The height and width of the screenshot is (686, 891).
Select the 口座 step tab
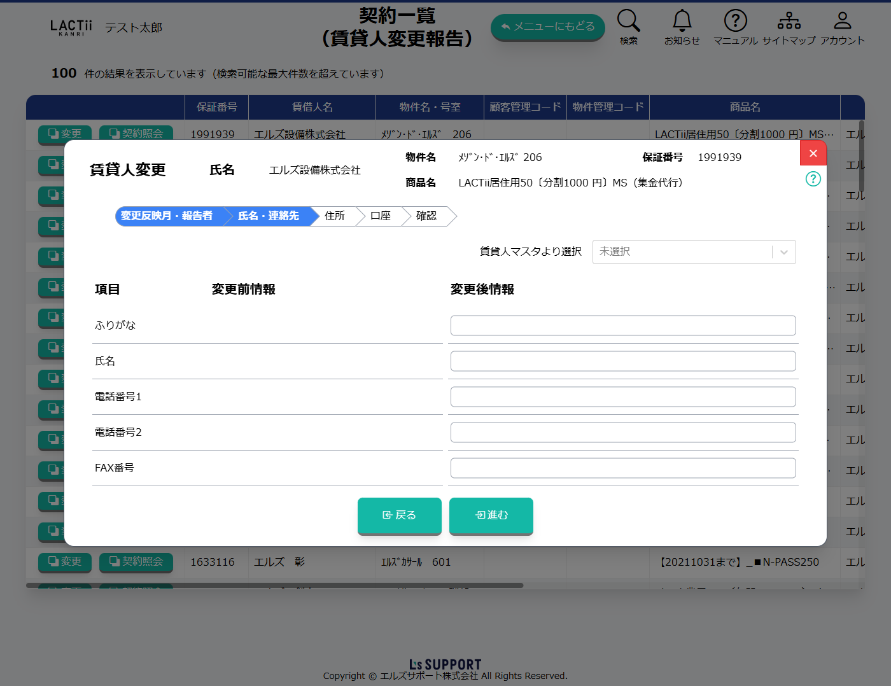pyautogui.click(x=381, y=216)
